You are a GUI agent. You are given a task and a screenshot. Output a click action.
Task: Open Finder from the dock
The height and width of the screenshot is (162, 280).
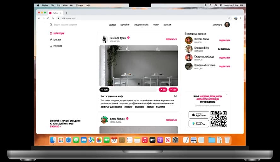point(53,140)
